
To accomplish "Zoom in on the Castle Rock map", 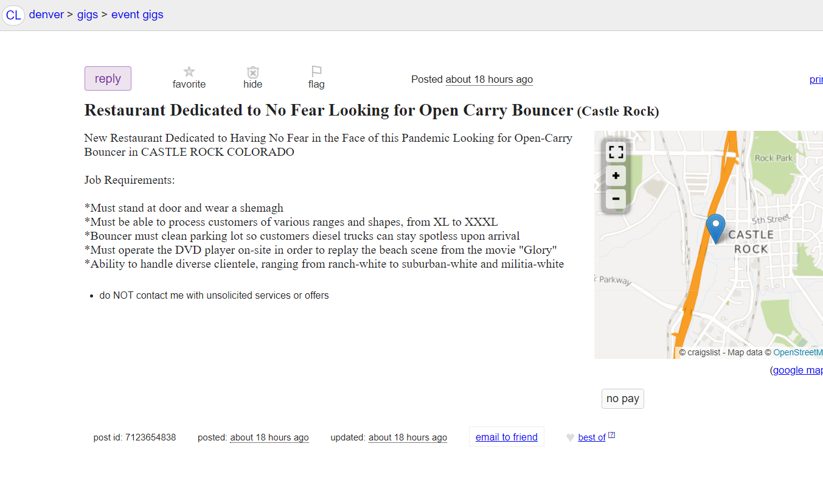I will [616, 176].
